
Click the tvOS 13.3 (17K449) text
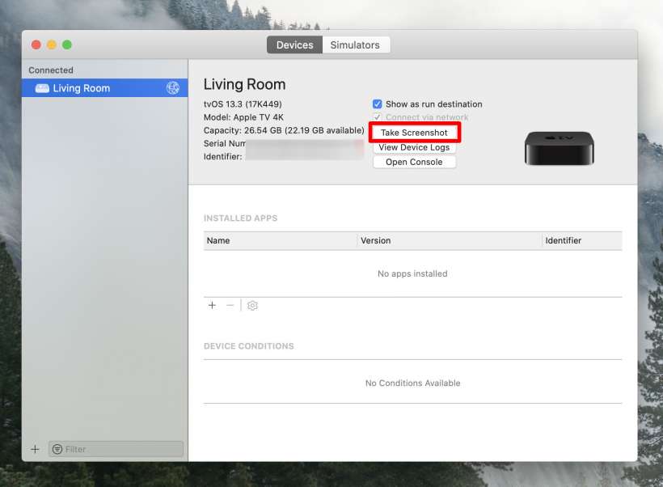(x=243, y=104)
